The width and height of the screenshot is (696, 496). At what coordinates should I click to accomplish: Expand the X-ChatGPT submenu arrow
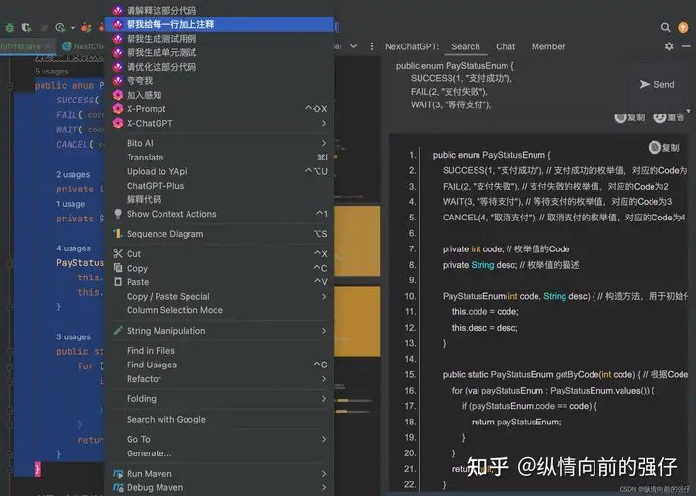point(324,123)
